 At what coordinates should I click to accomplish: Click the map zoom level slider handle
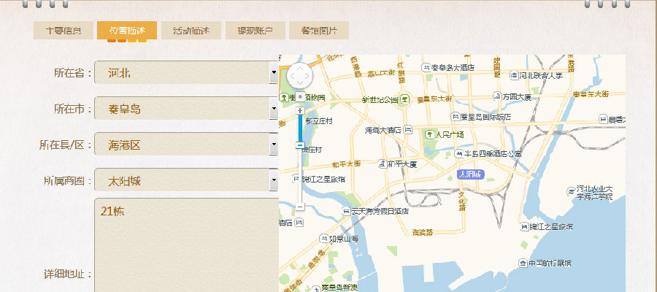click(300, 145)
